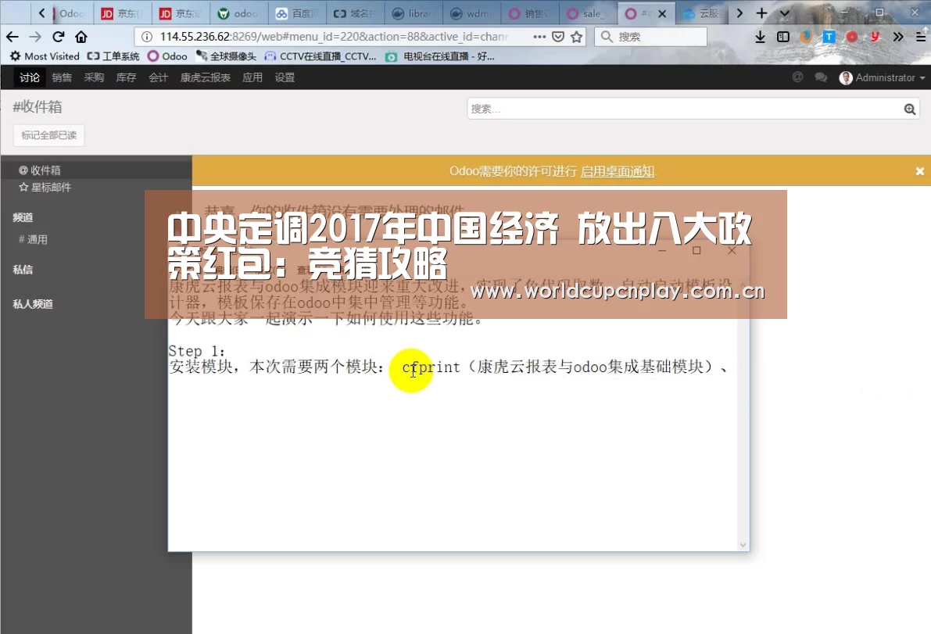Open the 电视台在线直播 bookmark
Screen dimensions: 931x634
coord(440,56)
